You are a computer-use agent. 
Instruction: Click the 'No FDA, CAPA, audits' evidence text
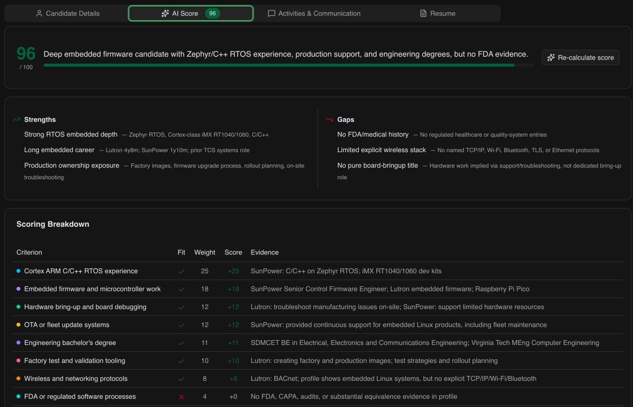(354, 397)
